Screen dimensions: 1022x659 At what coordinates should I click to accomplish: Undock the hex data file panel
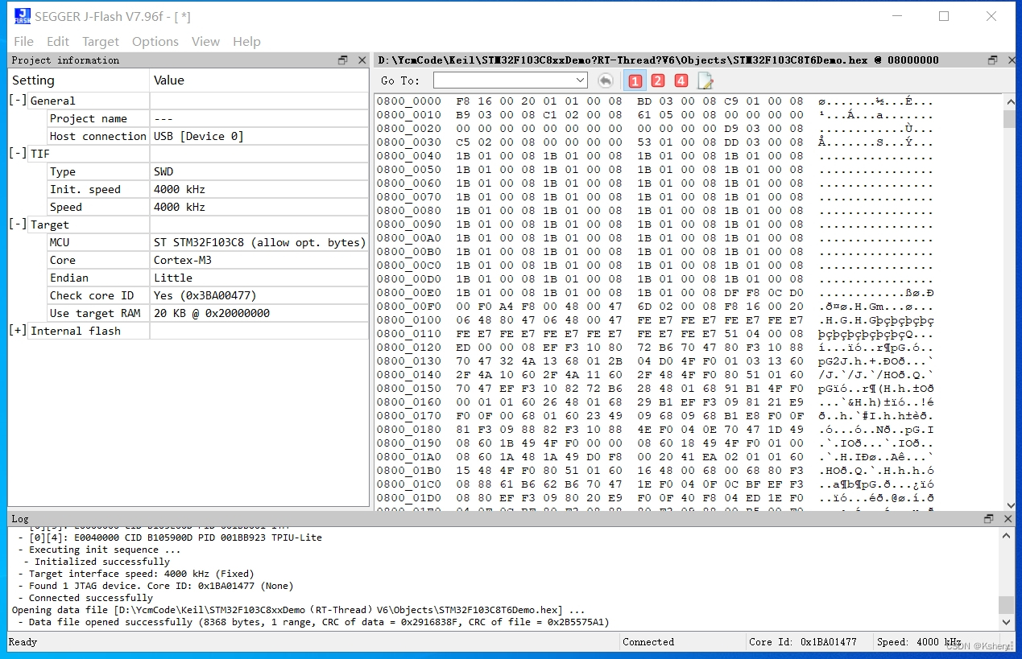[992, 60]
